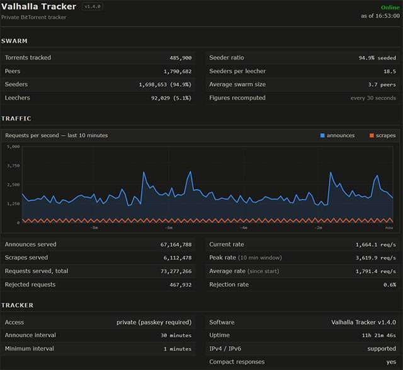Click the Uptime '11h 21m 46s' value
The image size is (403, 370).
tap(379, 335)
